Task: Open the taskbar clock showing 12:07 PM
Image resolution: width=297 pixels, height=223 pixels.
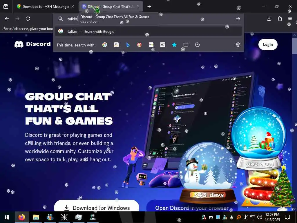Action: (x=272, y=217)
